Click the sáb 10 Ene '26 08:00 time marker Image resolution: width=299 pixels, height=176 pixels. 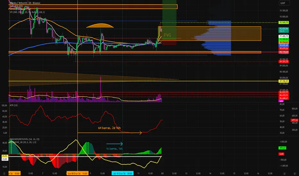[x=123, y=173]
